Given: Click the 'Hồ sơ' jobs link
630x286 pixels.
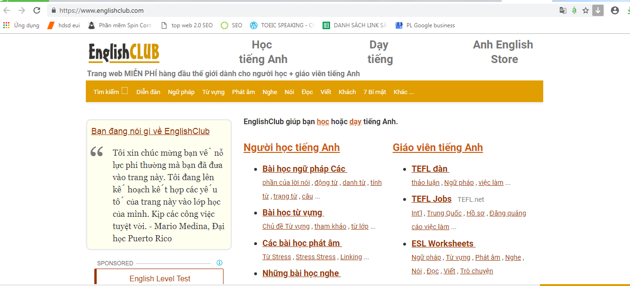Looking at the screenshot, I should (x=476, y=213).
